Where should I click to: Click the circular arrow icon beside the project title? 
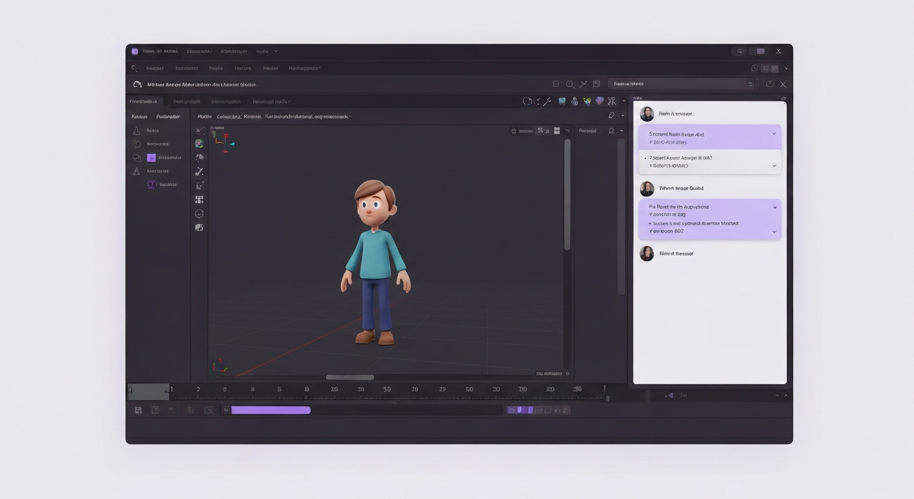(137, 84)
